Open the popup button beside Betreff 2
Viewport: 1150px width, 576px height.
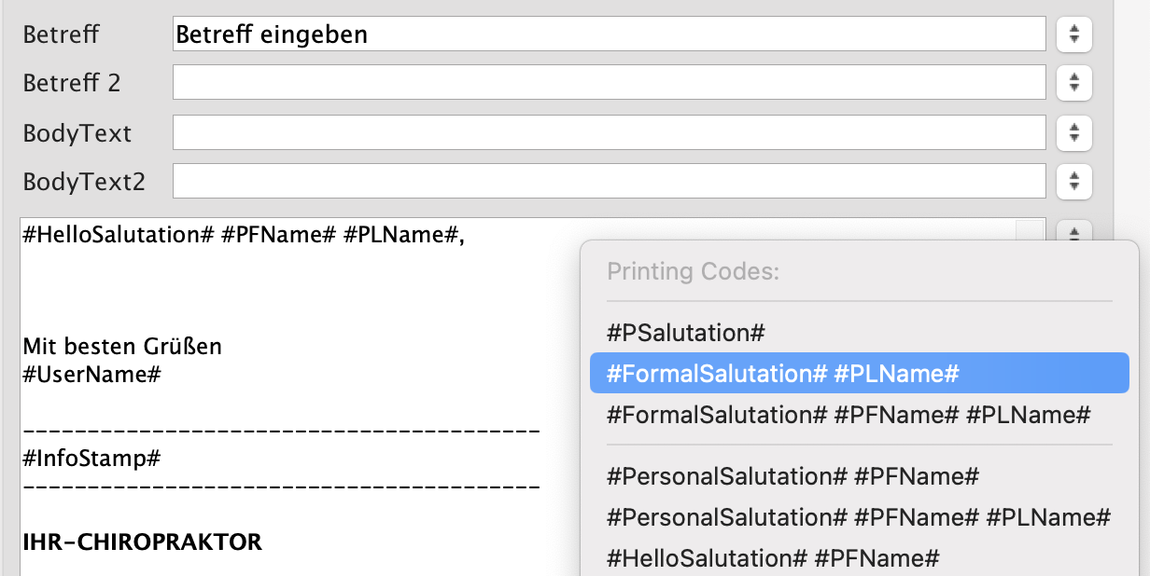(x=1074, y=83)
